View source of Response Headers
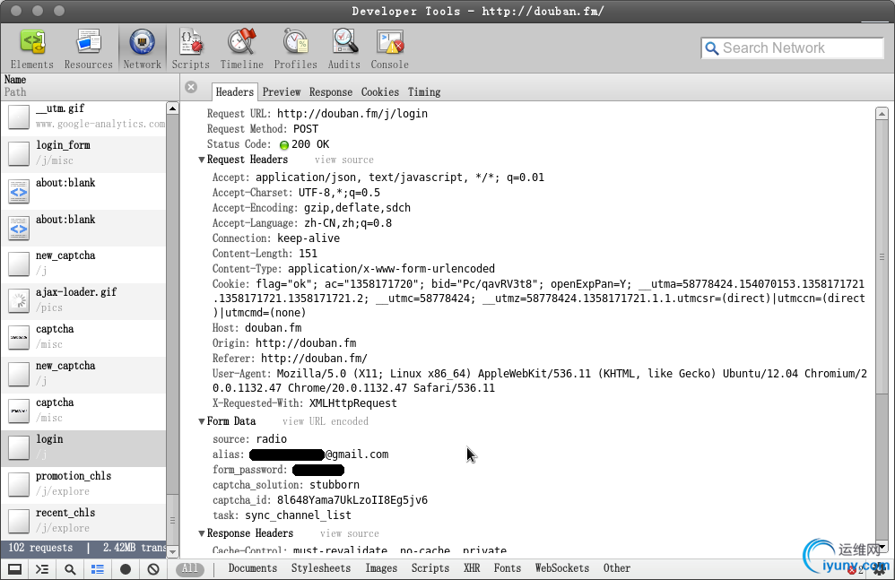The image size is (895, 580). (350, 533)
